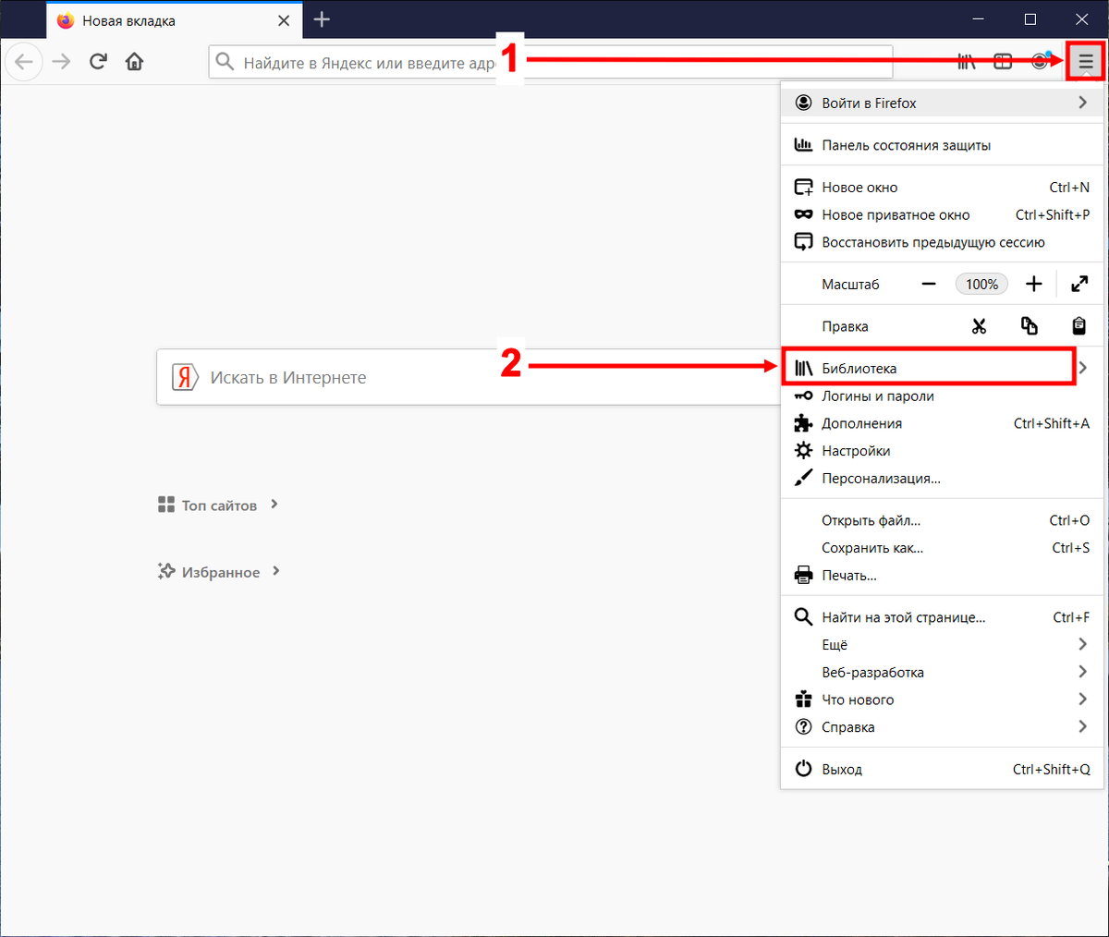Click the Paste clipboard icon

(1078, 325)
